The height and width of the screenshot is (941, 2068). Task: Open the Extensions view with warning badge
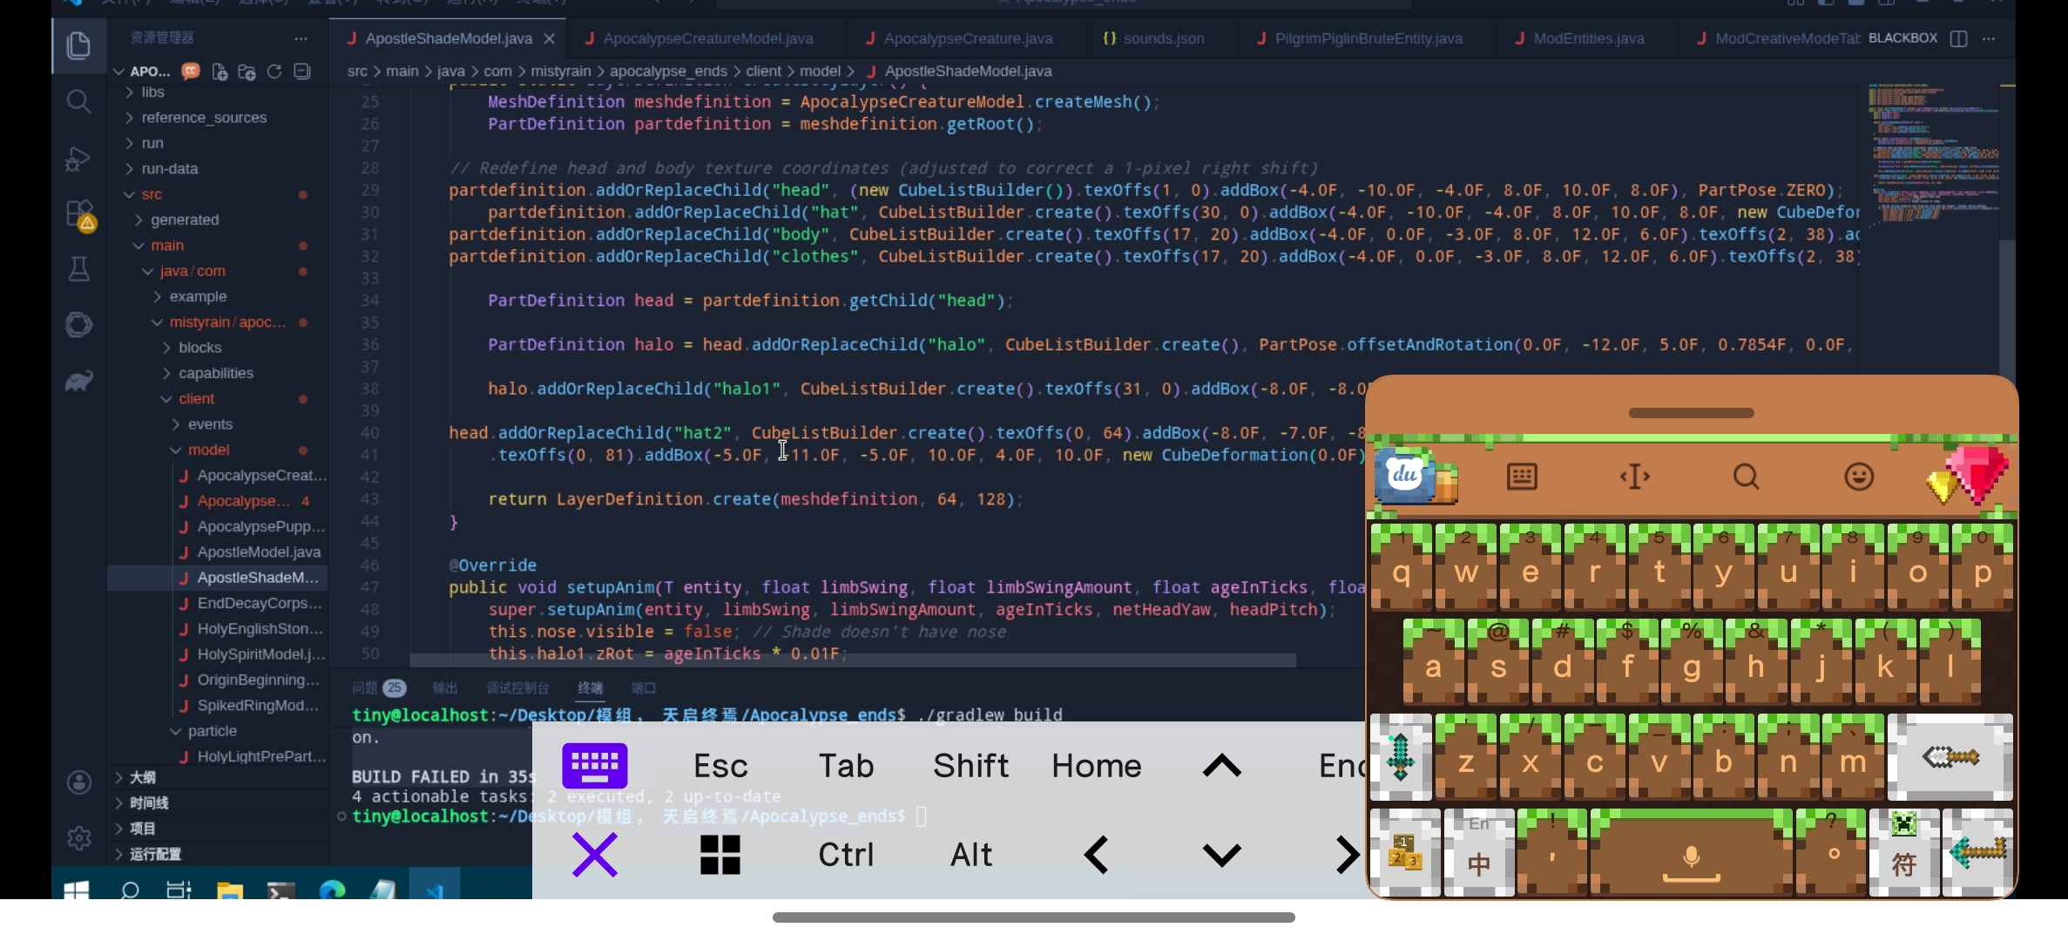pyautogui.click(x=79, y=214)
